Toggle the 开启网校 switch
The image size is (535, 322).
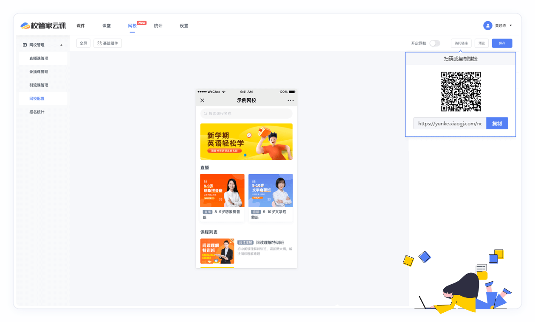(x=434, y=43)
